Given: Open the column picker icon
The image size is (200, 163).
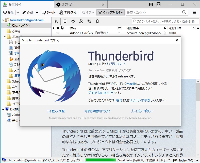Looking at the screenshot, I should click(198, 28).
